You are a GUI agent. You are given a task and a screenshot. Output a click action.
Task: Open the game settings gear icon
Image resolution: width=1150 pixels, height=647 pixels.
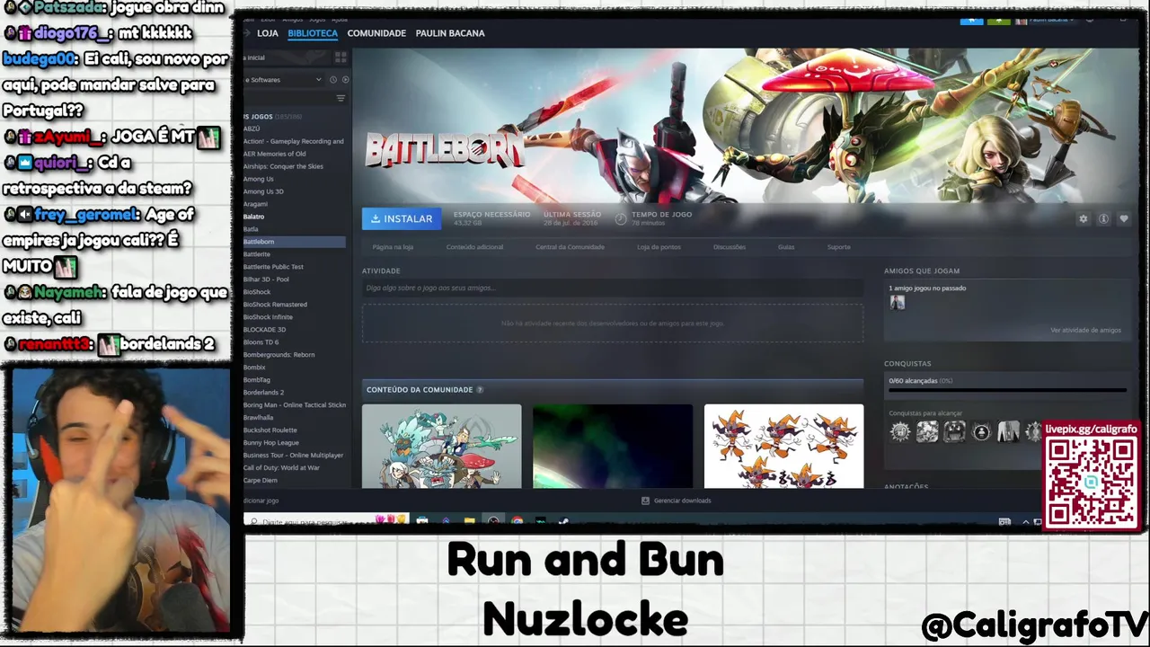(x=1084, y=218)
